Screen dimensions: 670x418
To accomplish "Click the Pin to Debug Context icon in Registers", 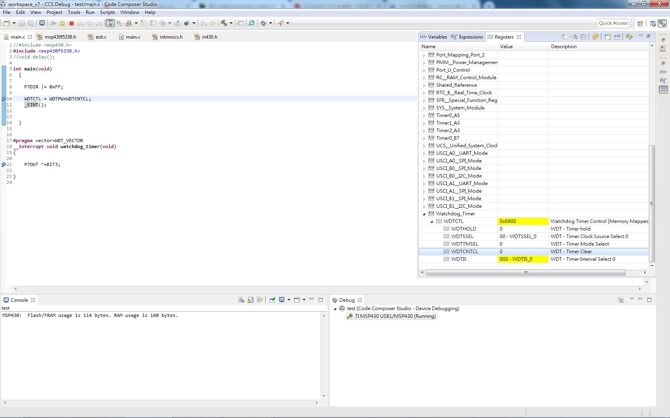I will 617,37.
